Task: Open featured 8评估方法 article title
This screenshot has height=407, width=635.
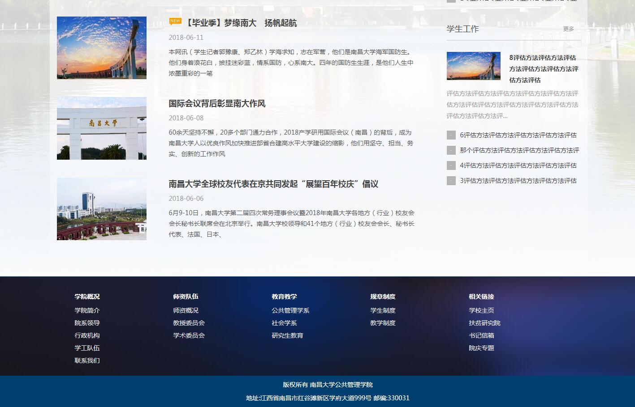Action: [x=544, y=69]
